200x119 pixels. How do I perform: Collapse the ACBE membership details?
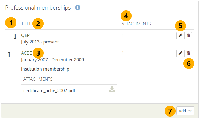(x=26, y=53)
